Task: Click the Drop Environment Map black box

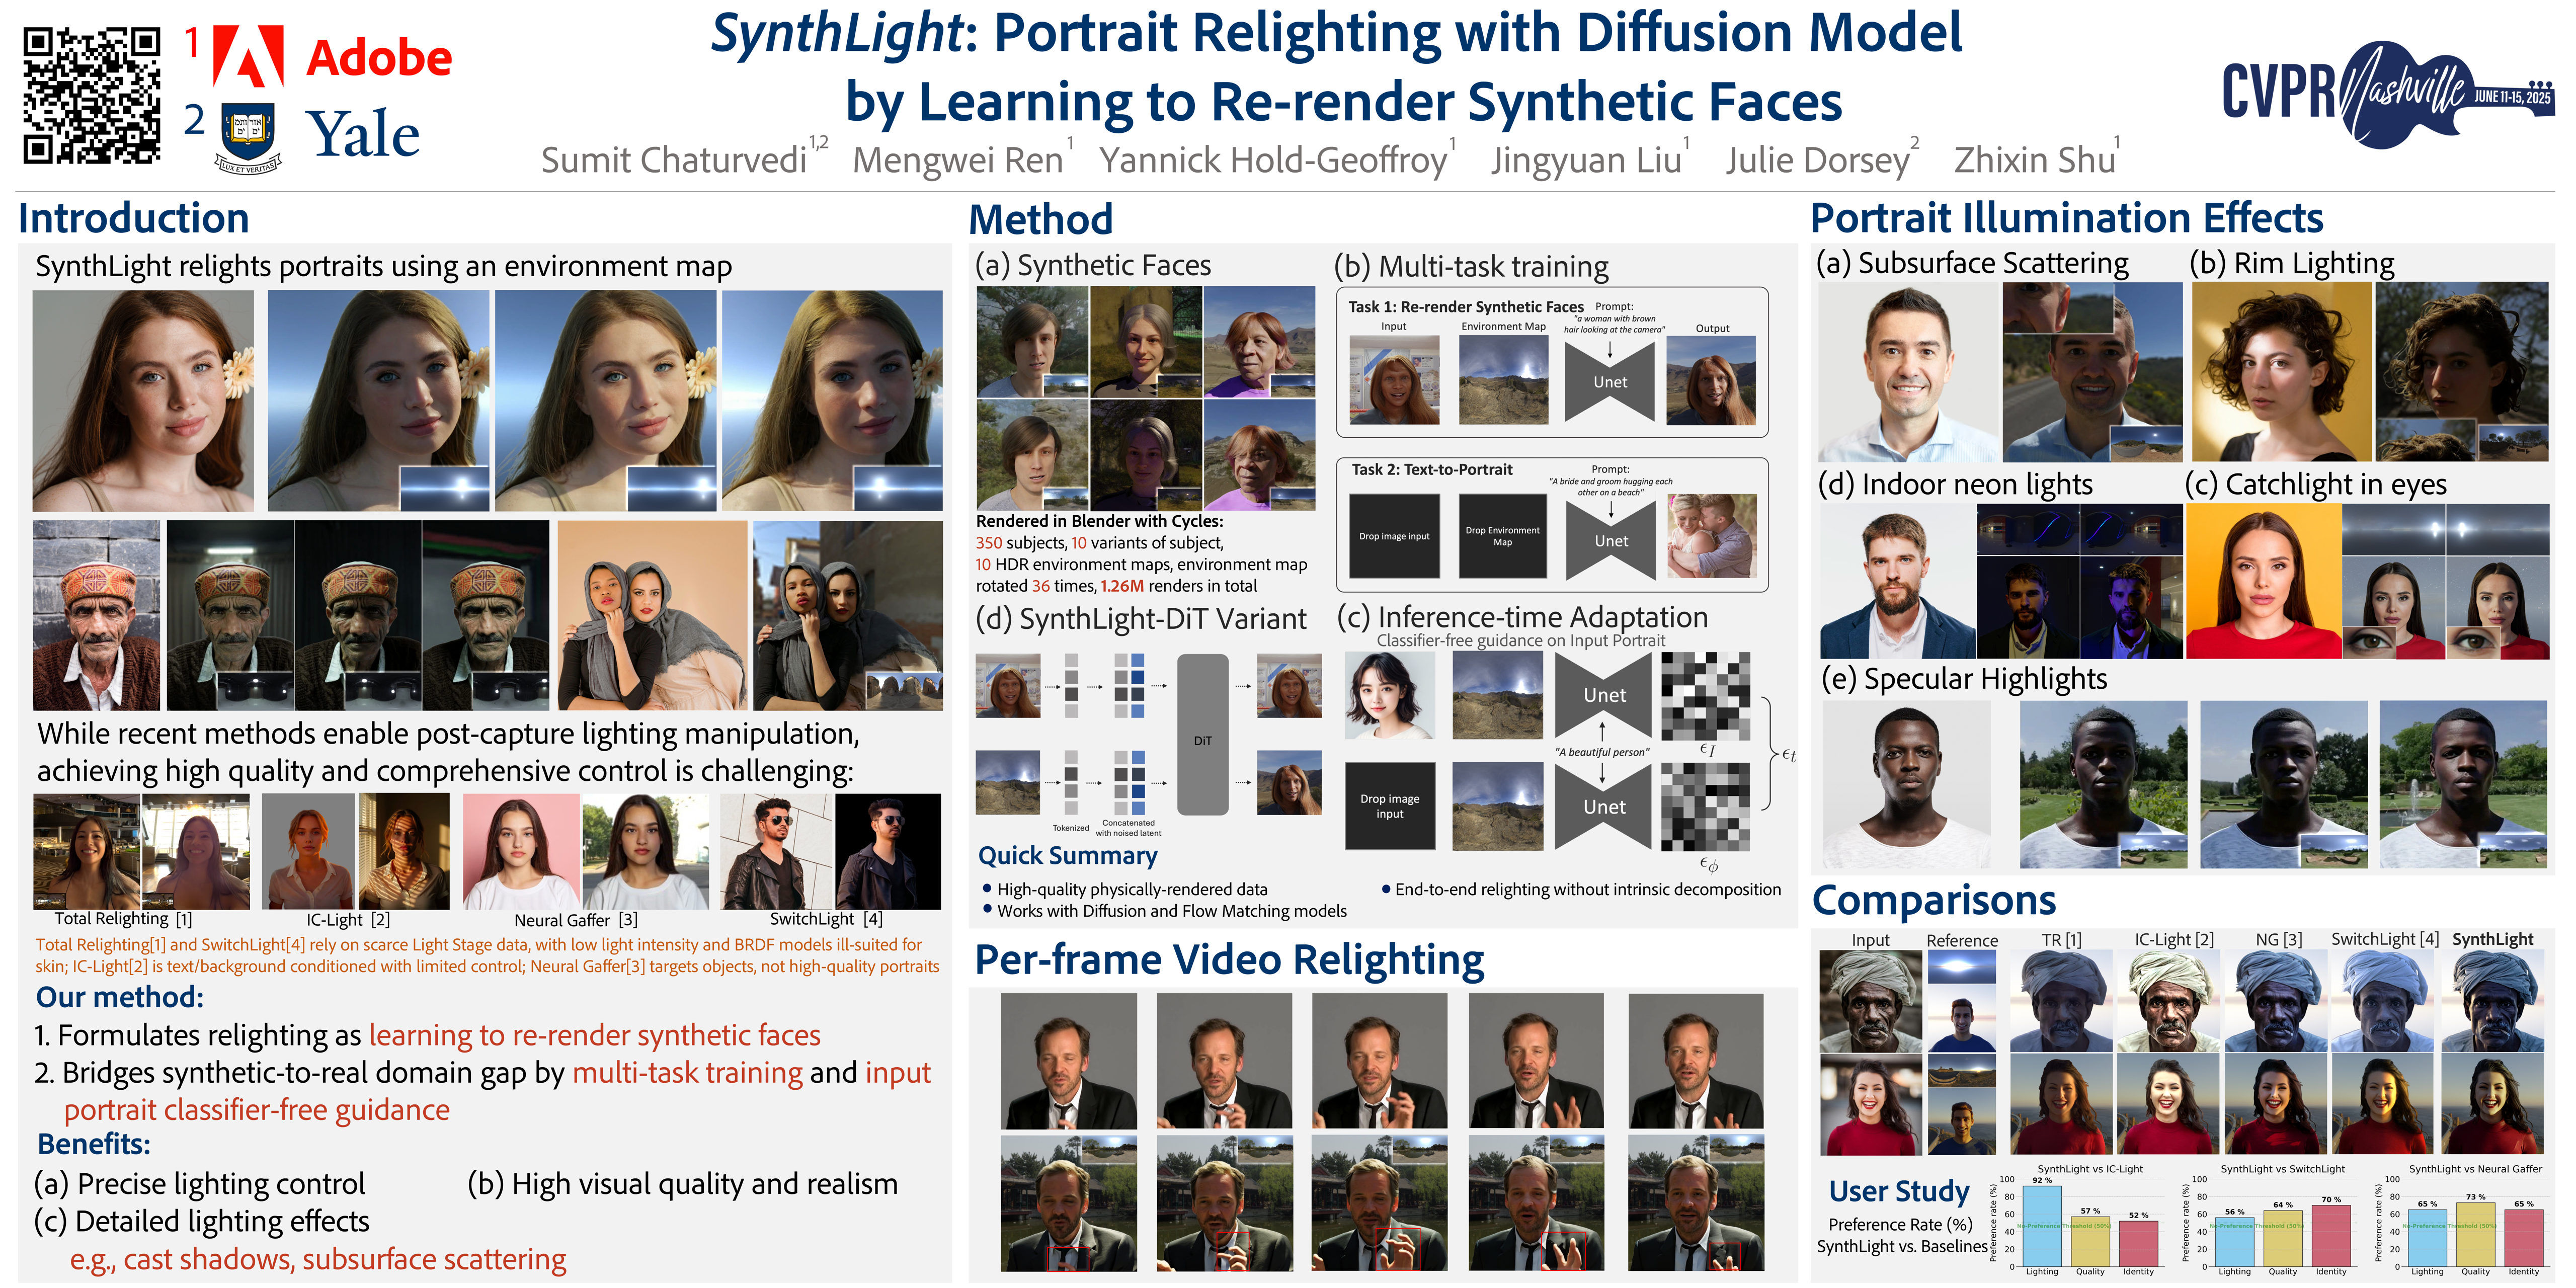Action: coord(1502,537)
